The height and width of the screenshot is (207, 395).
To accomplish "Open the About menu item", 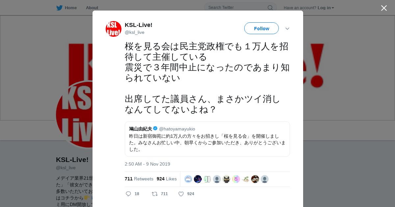I will [92, 8].
